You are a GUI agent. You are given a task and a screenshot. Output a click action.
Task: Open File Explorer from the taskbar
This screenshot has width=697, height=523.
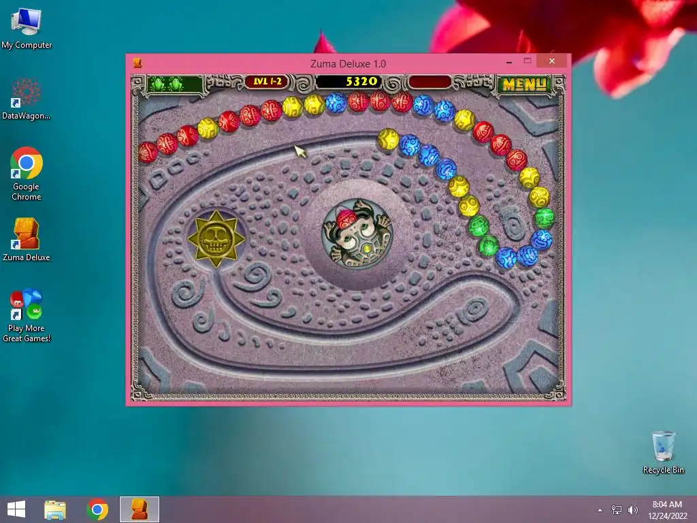[x=55, y=509]
